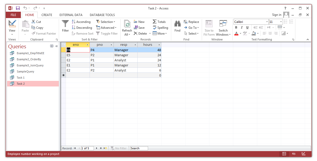Apply the Filter funnel tool
This screenshot has width=317, height=161.
point(65,26)
